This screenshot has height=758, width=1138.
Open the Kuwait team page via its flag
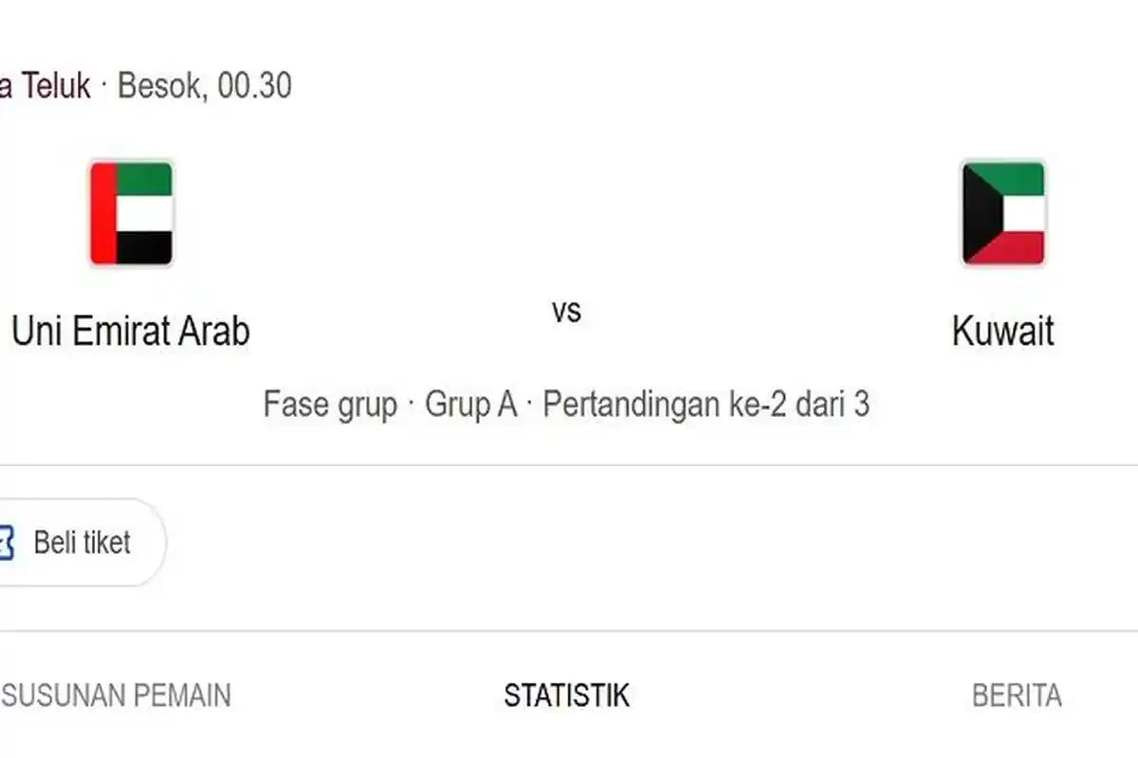[1002, 214]
